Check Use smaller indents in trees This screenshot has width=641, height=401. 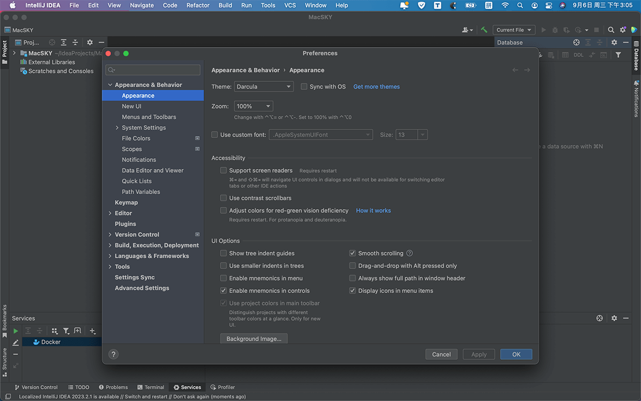pos(224,266)
